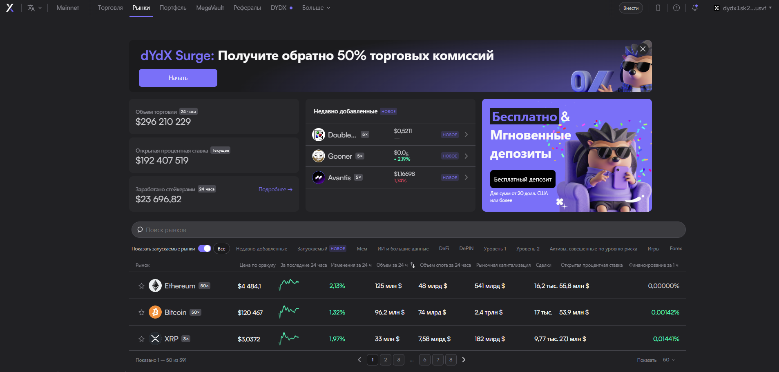Click the mobile device icon
The height and width of the screenshot is (372, 779).
tap(658, 8)
